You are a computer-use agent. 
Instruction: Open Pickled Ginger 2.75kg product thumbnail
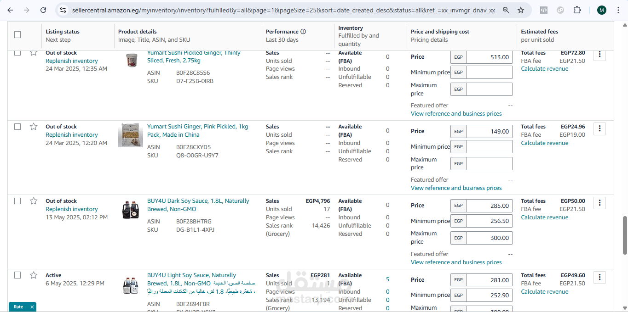pos(131,60)
